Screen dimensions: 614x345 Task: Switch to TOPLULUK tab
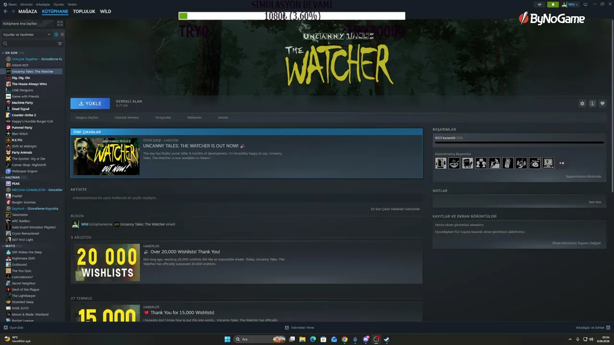(84, 11)
